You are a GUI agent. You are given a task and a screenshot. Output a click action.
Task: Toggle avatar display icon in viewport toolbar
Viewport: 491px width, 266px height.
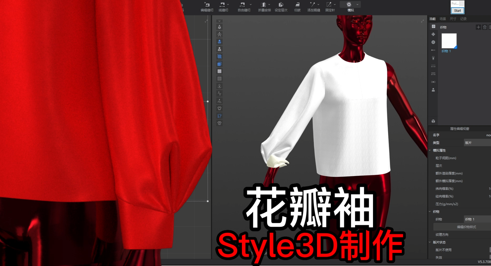click(x=219, y=27)
